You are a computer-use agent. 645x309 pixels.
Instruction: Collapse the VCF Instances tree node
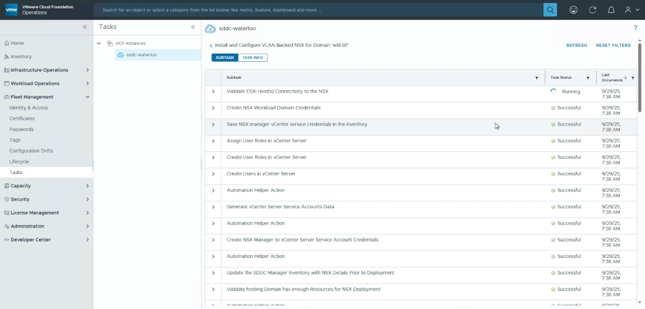[x=99, y=44]
